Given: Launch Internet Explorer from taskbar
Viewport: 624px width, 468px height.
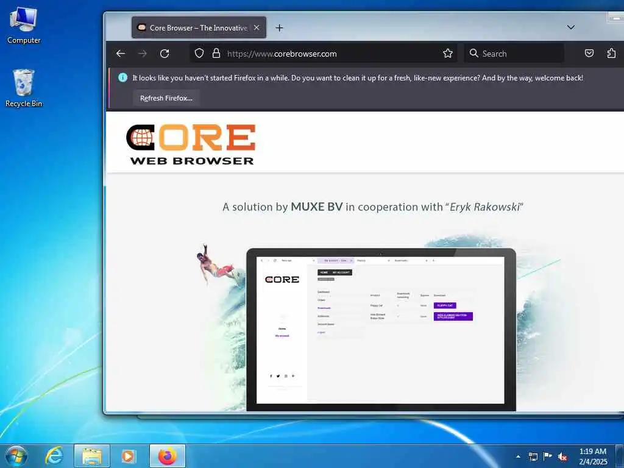Looking at the screenshot, I should click(x=54, y=456).
